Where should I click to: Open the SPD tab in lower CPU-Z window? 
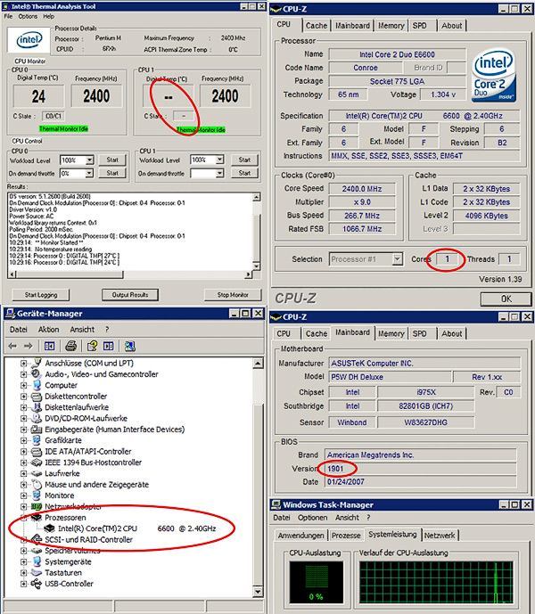(x=419, y=333)
